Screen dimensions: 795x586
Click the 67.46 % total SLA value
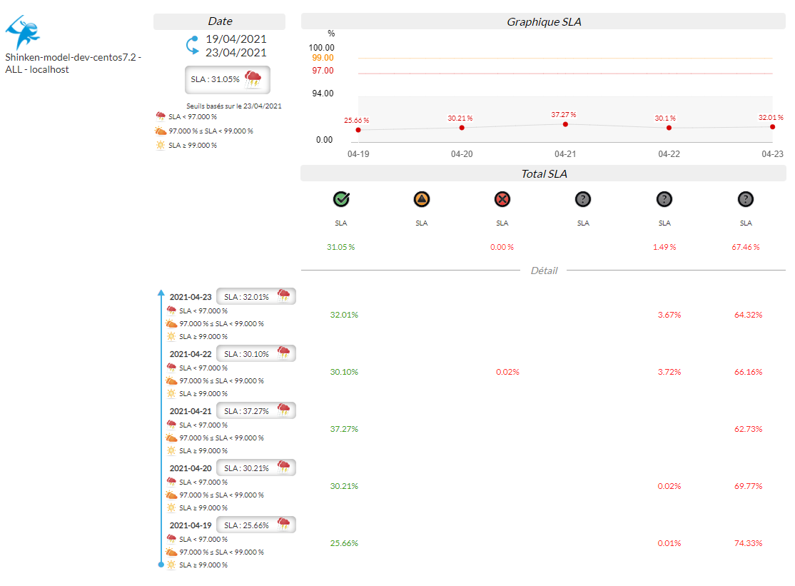pos(746,247)
